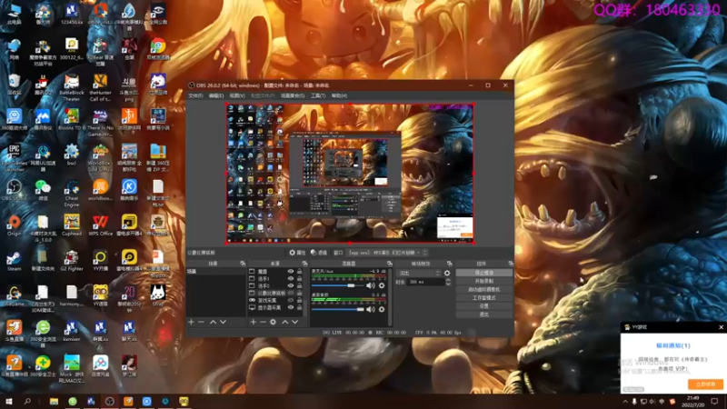Move the selected source down
Screen dimensions: 727x409
click(x=294, y=322)
